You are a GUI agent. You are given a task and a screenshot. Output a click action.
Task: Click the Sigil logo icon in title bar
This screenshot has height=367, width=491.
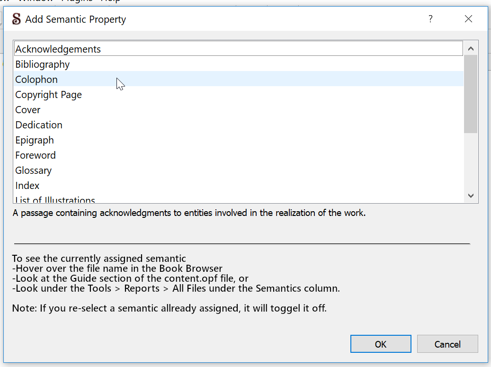pyautogui.click(x=17, y=19)
